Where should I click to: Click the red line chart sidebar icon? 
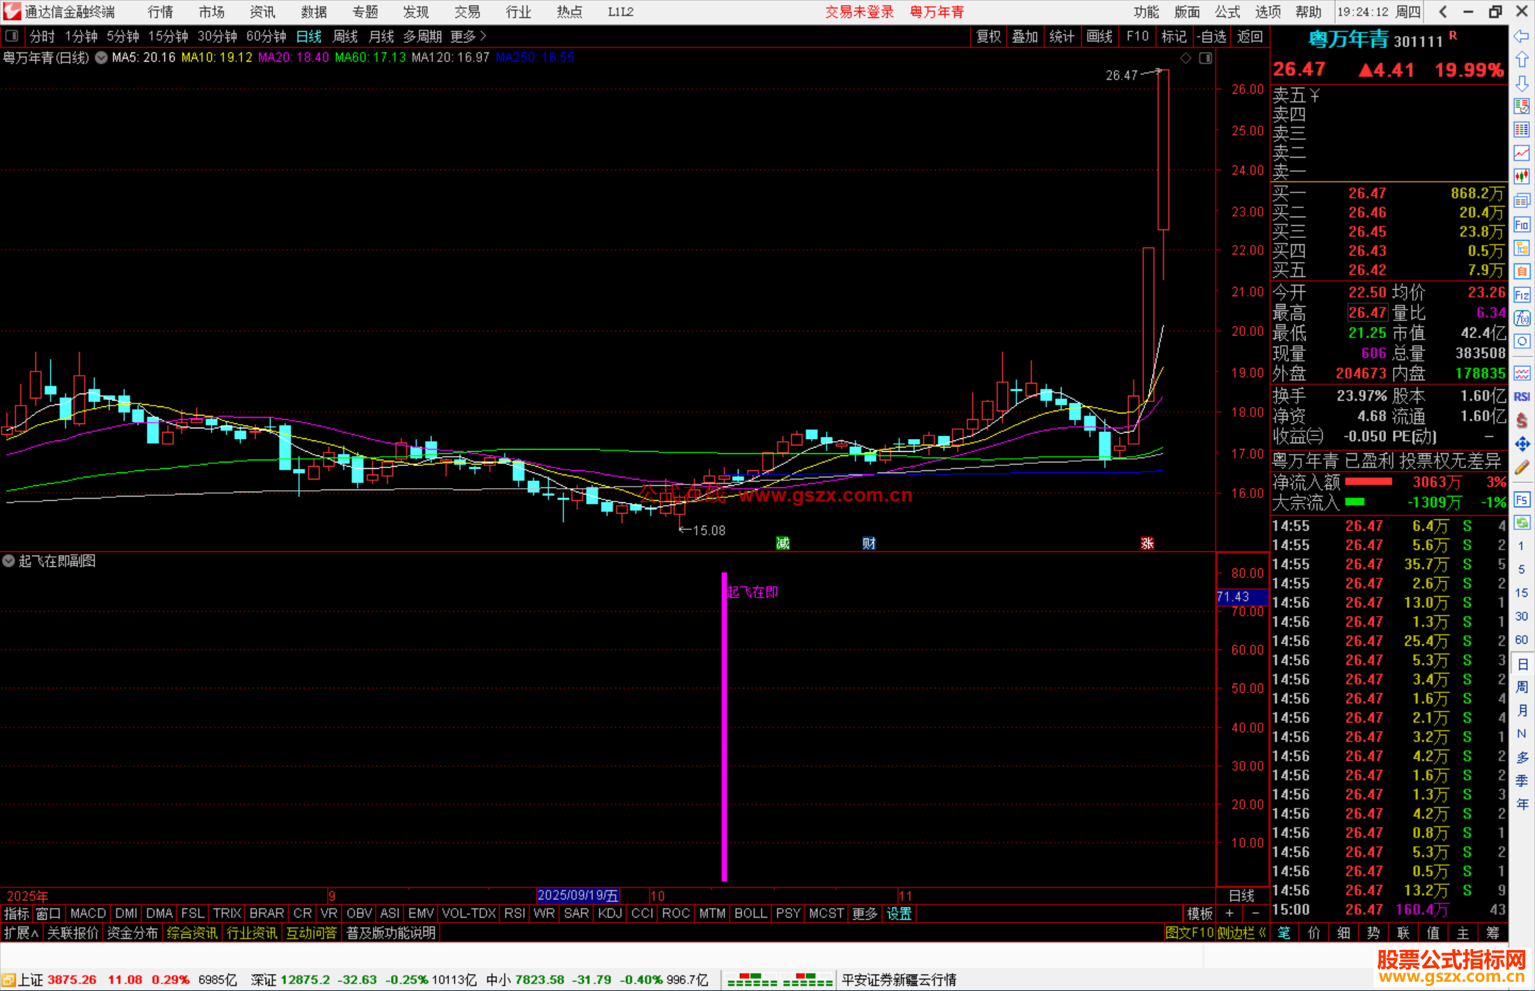pyautogui.click(x=1521, y=153)
